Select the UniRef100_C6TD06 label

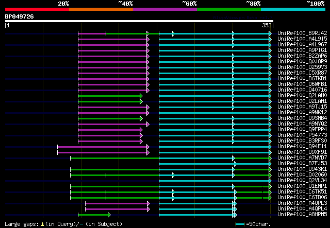[x=302, y=198]
